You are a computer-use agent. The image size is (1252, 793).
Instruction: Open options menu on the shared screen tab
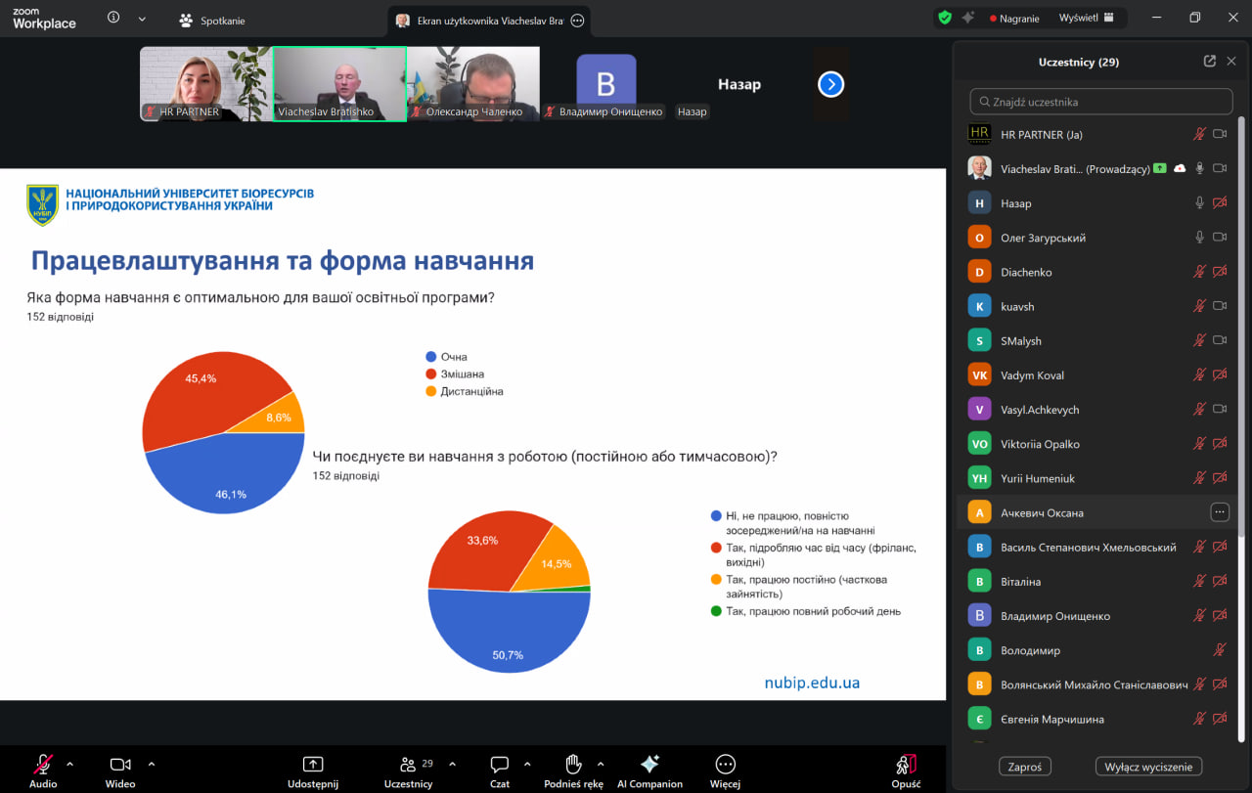pyautogui.click(x=577, y=20)
